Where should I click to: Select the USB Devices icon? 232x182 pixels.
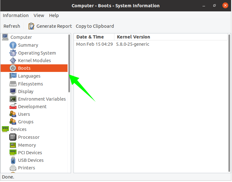[13, 160]
